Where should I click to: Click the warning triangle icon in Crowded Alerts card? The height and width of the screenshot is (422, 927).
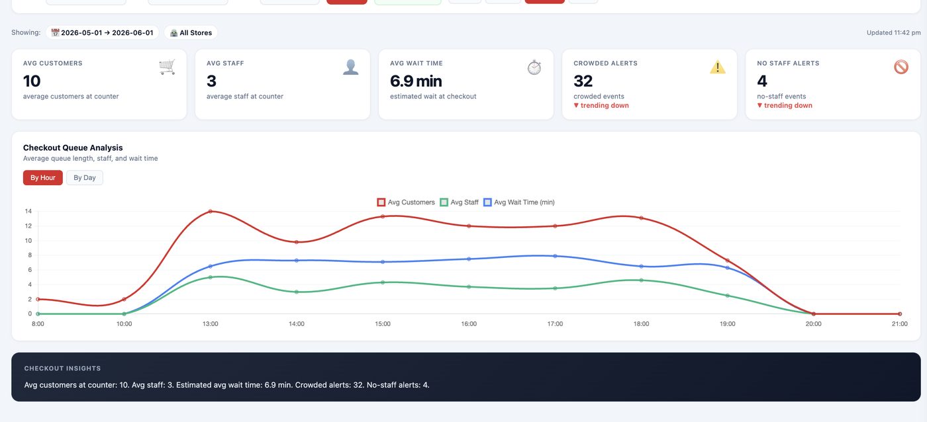point(718,67)
